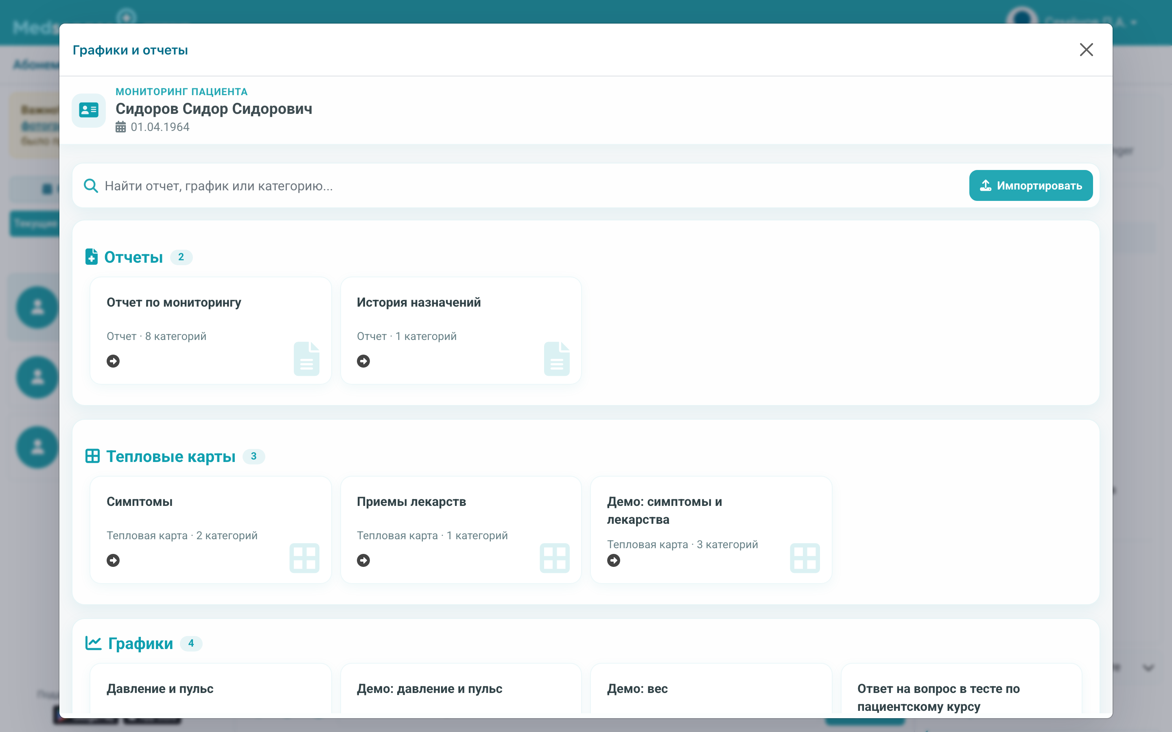
Task: Click arrow on Демо: симптомы и лекарства
Action: pyautogui.click(x=614, y=560)
